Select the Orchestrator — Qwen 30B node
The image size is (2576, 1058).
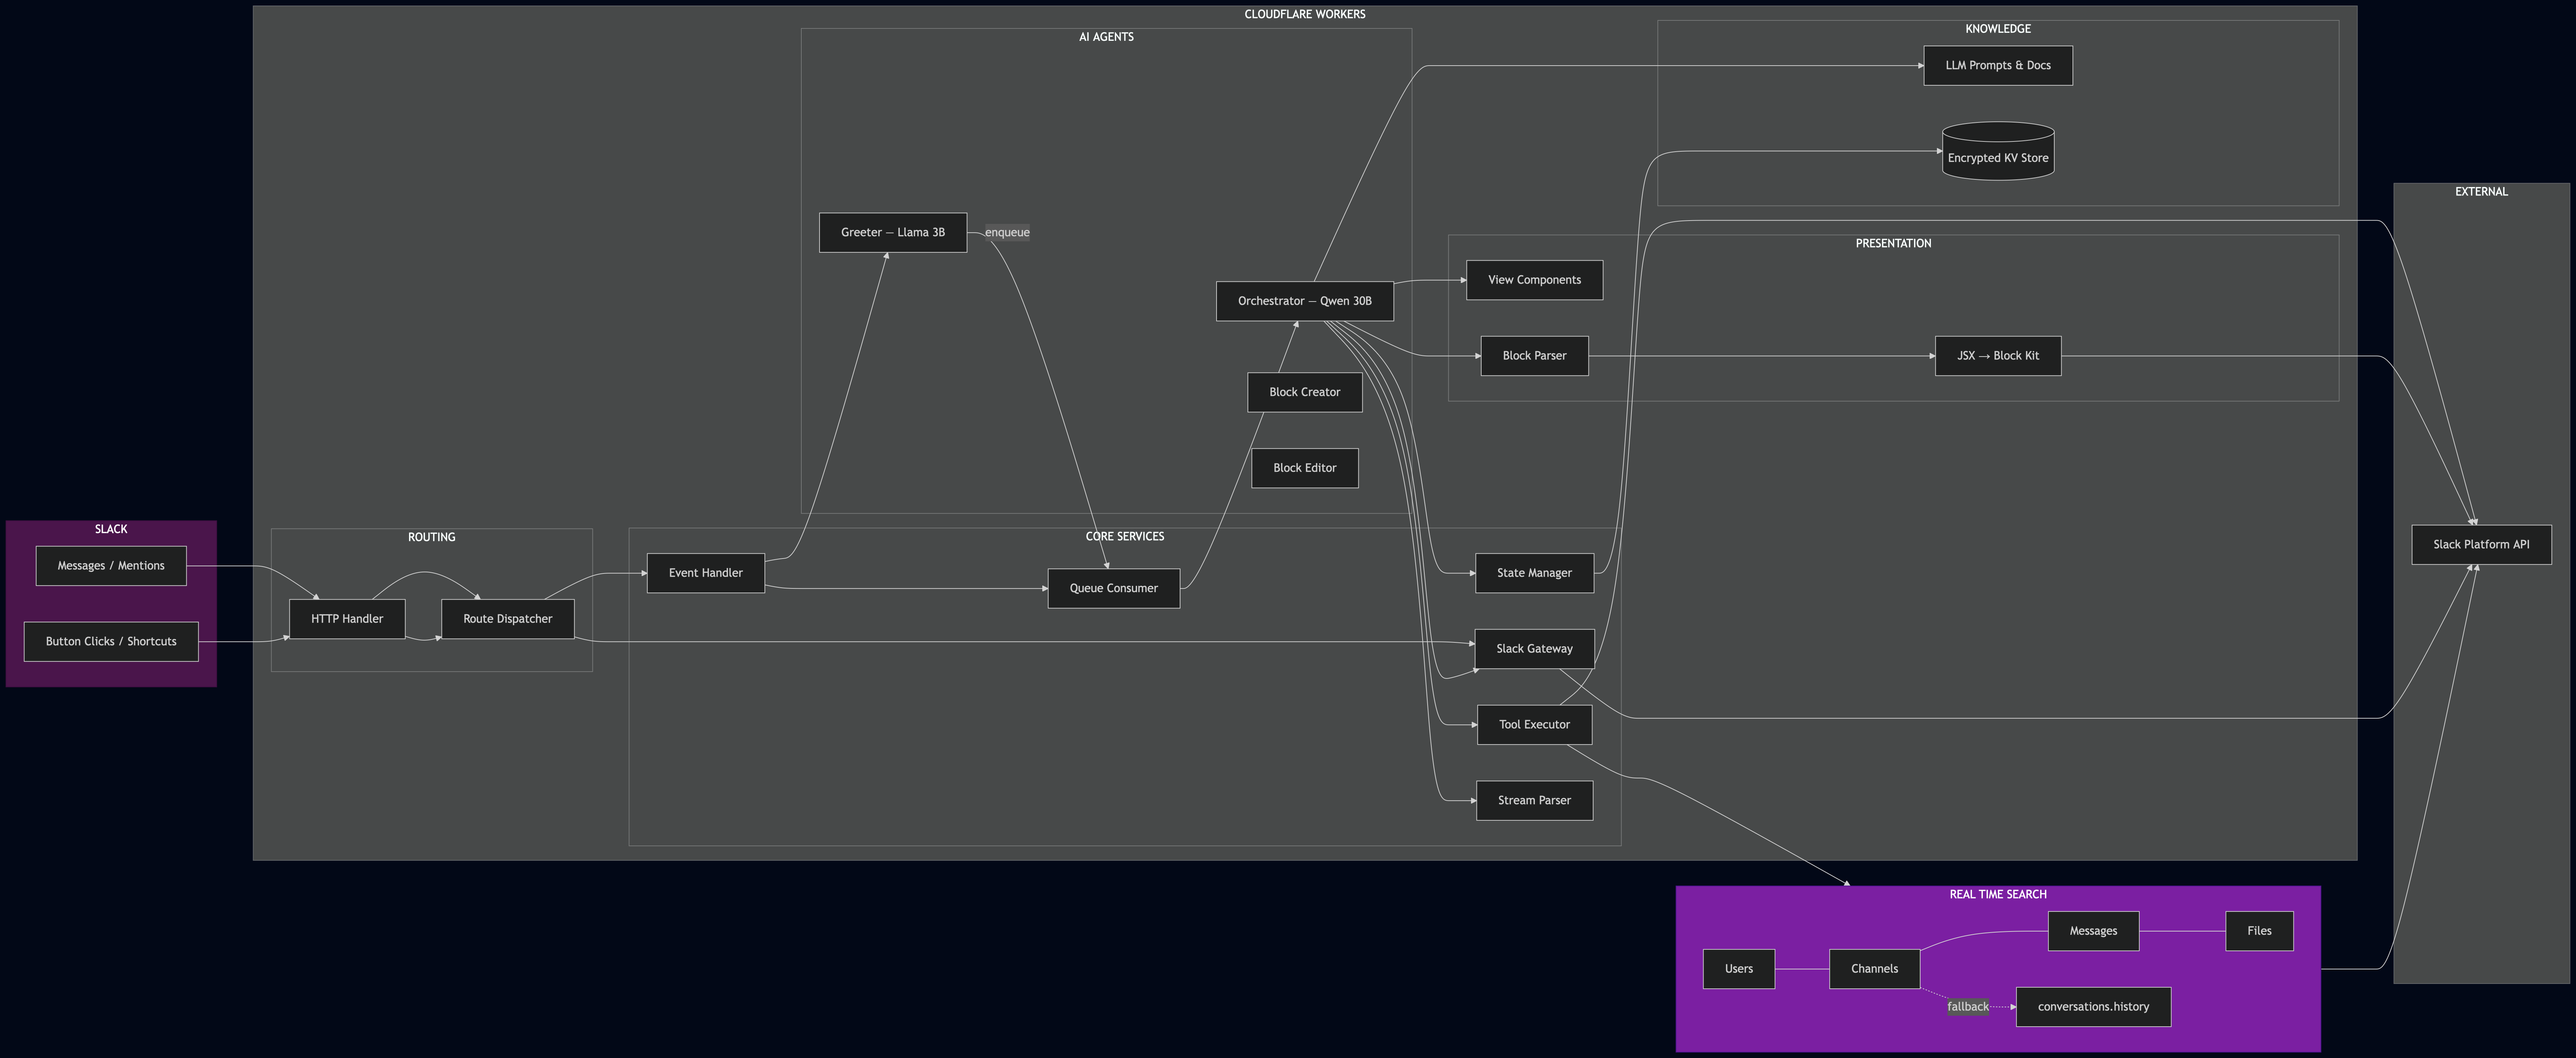click(x=1305, y=301)
